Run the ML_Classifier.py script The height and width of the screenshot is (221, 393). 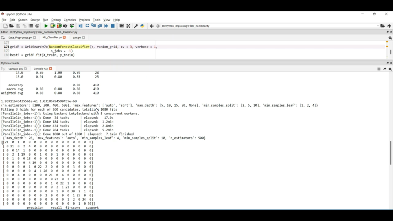[x=46, y=26]
